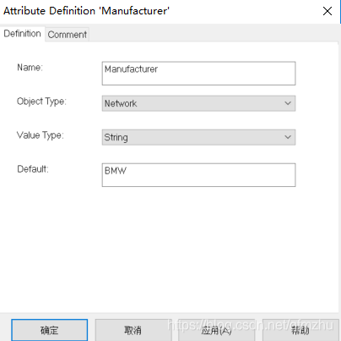Open help via the 帮助 button
This screenshot has height=341, width=341.
point(300,330)
